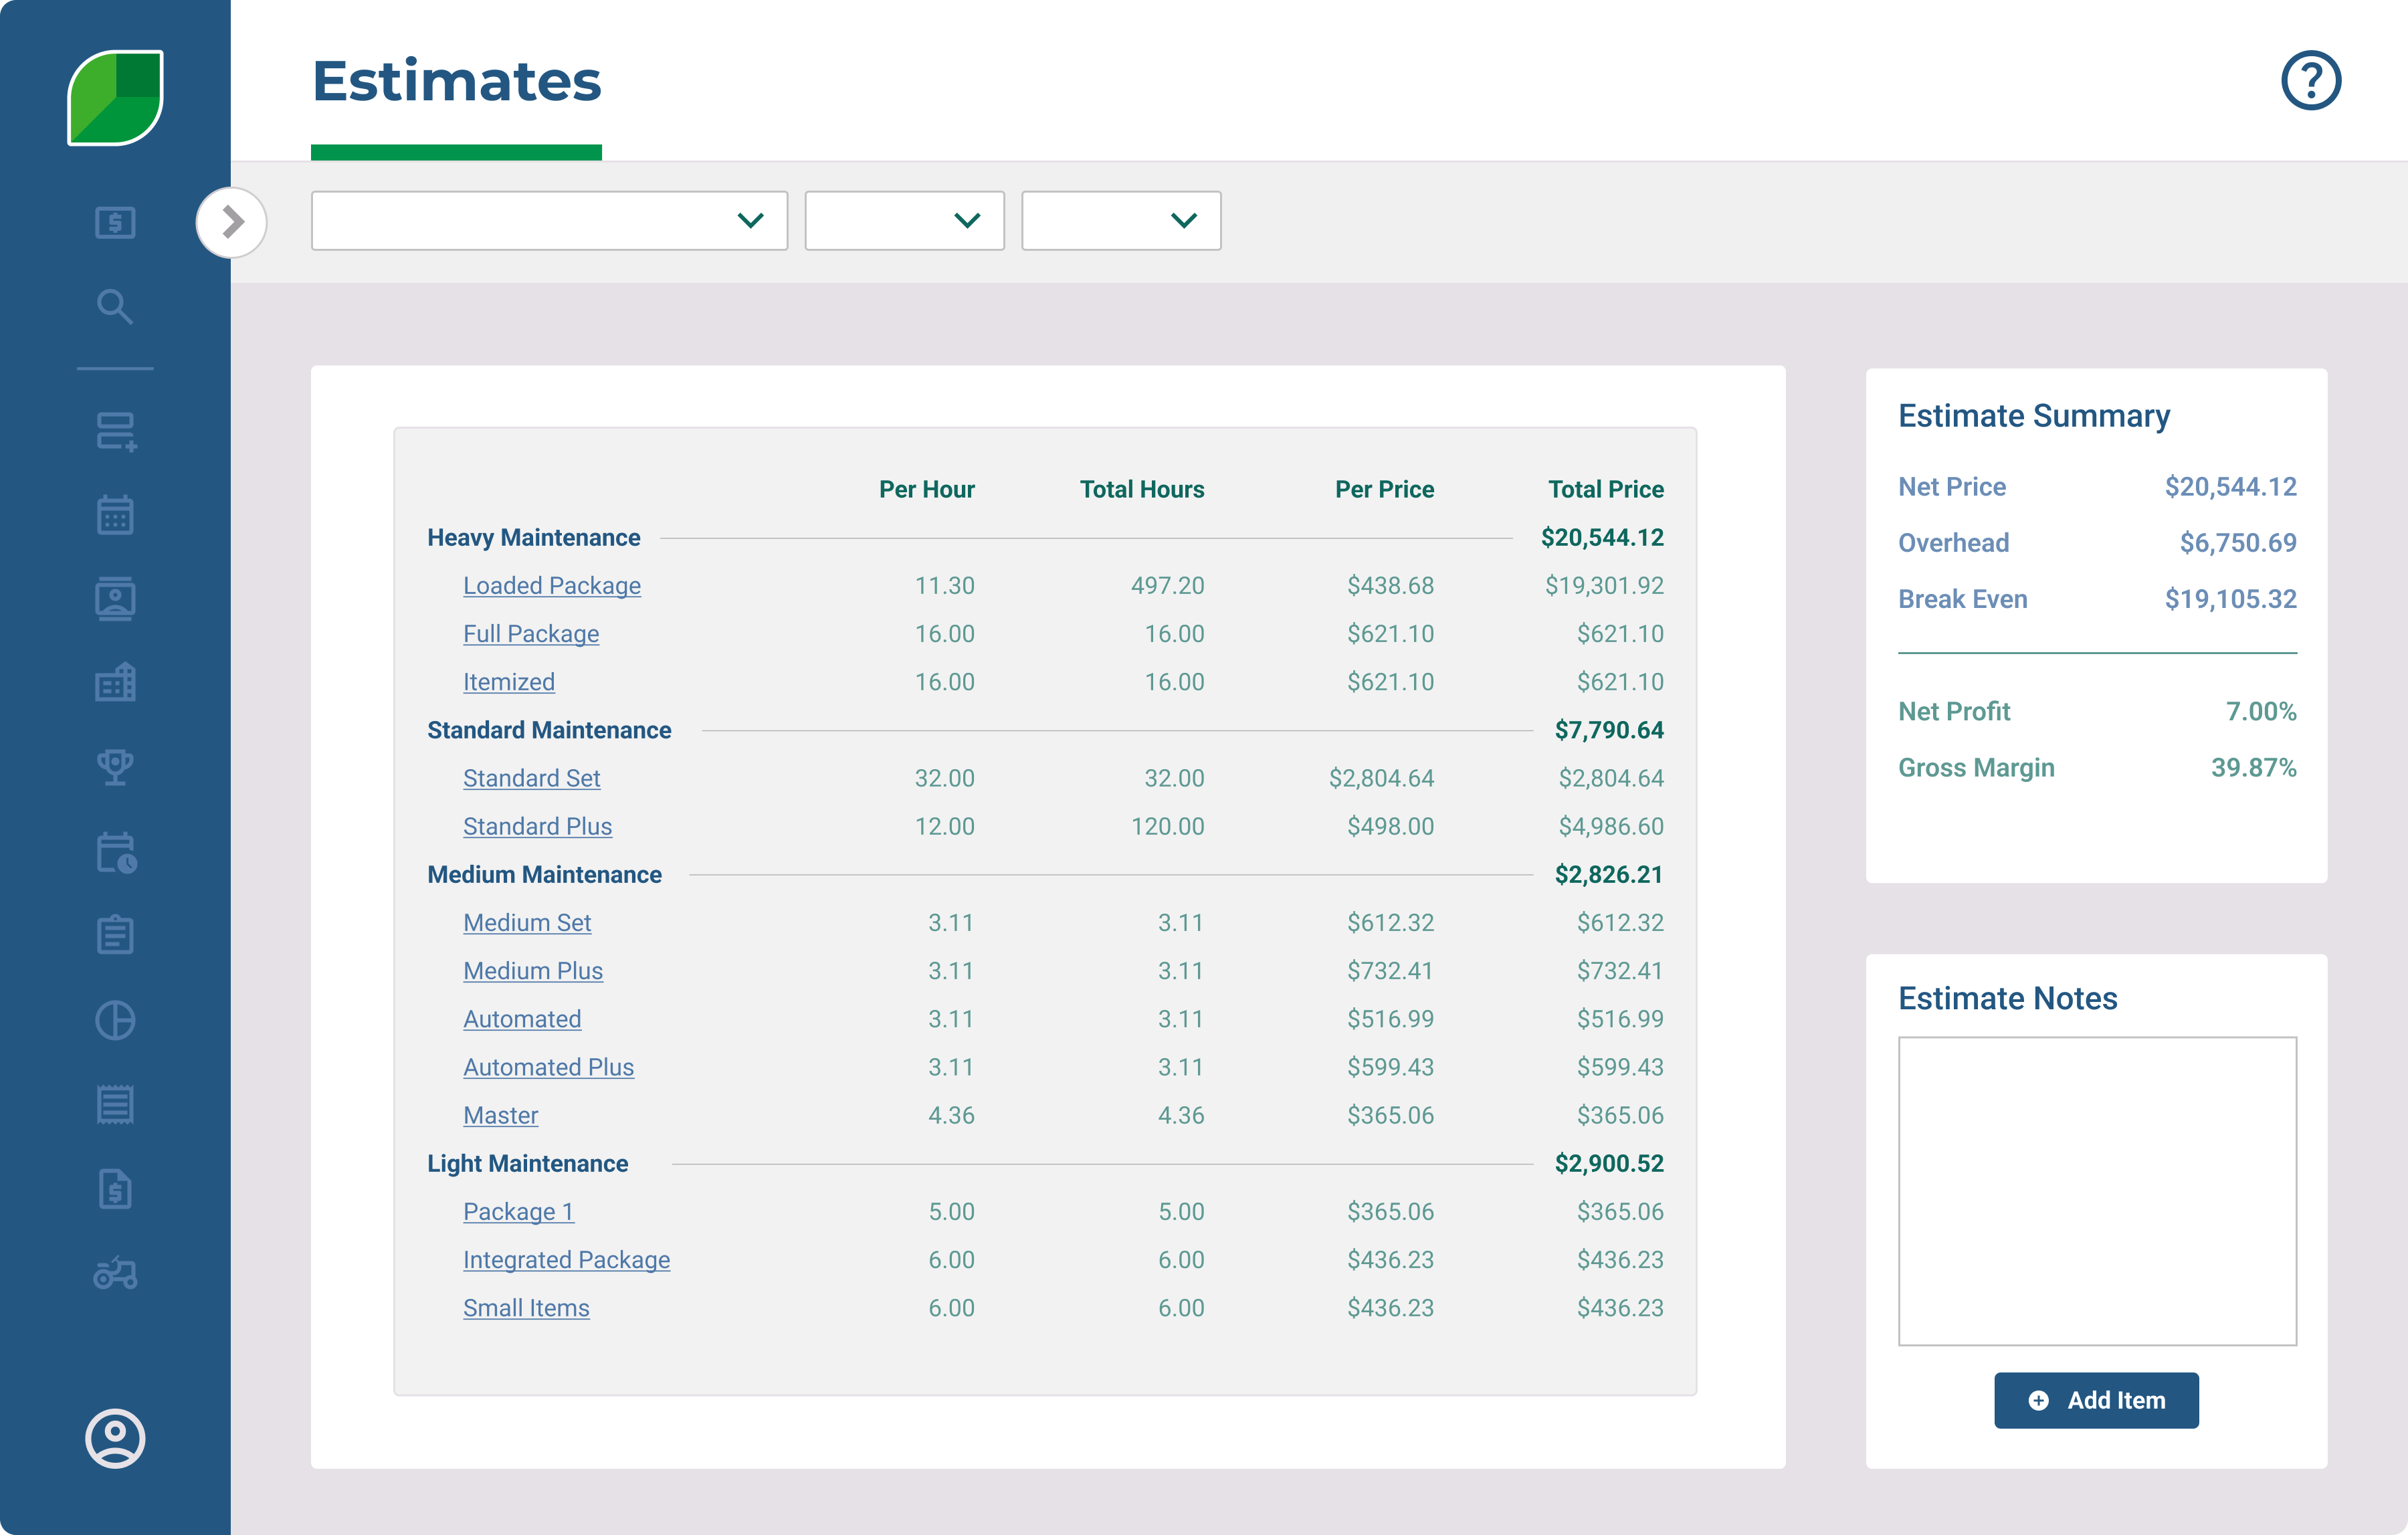The height and width of the screenshot is (1535, 2408).
Task: View the customer contact card icon
Action: [115, 598]
